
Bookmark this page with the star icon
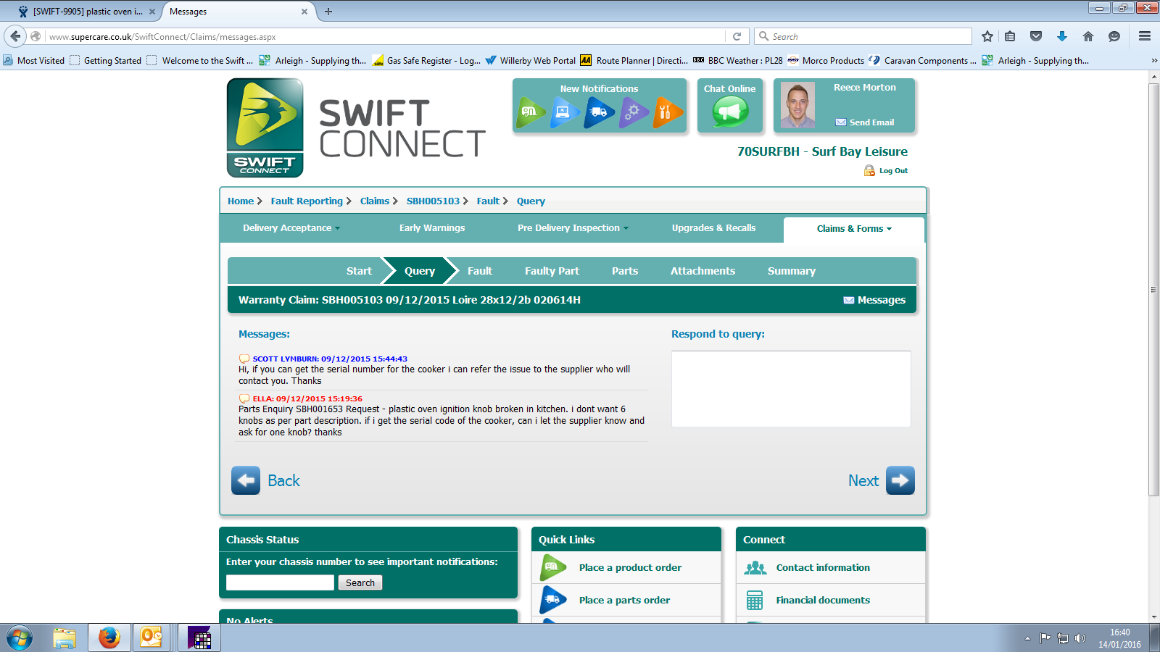click(x=987, y=36)
